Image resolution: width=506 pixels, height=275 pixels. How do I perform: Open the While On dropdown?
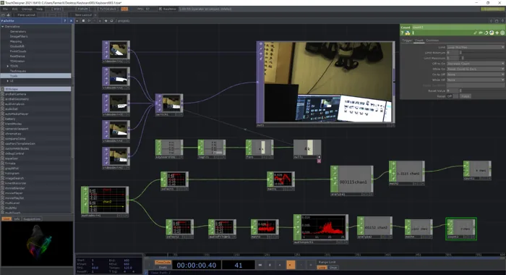pyautogui.click(x=476, y=69)
